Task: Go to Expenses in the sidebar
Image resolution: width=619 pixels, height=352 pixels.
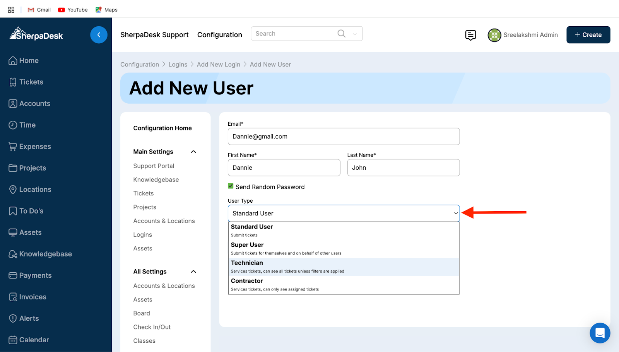Action: point(35,147)
